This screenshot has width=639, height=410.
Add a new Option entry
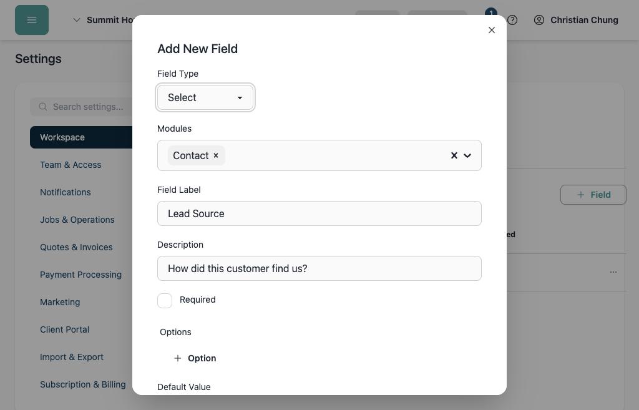pyautogui.click(x=195, y=358)
